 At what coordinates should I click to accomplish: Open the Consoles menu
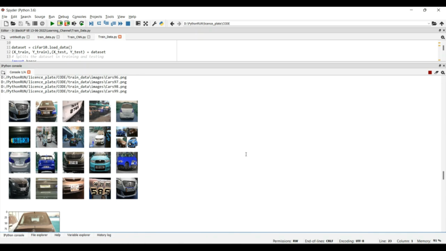[x=79, y=17]
